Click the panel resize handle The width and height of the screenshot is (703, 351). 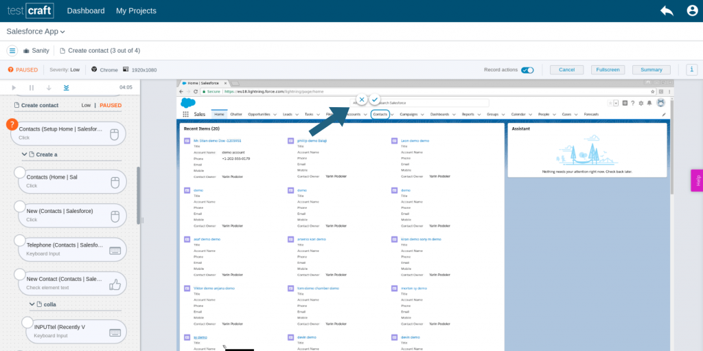click(142, 220)
